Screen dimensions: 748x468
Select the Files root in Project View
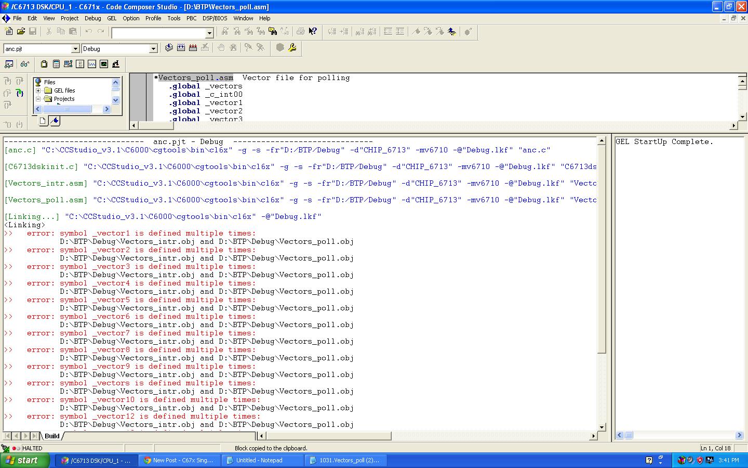49,82
